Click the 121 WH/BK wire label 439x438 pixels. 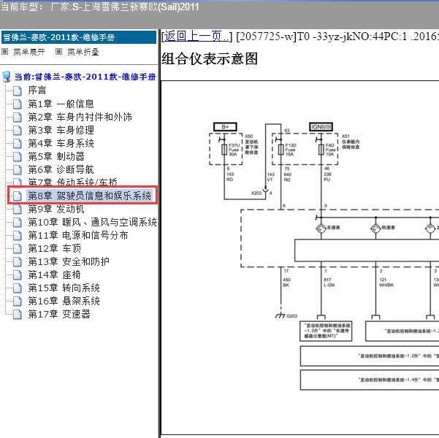click(386, 283)
